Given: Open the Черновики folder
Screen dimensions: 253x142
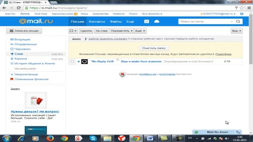Looking at the screenshot, I should pyautogui.click(x=23, y=49).
